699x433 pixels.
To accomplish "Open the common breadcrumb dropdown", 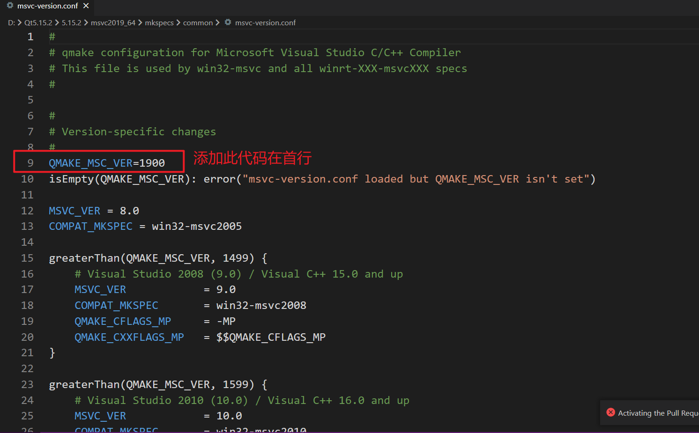I will [198, 22].
